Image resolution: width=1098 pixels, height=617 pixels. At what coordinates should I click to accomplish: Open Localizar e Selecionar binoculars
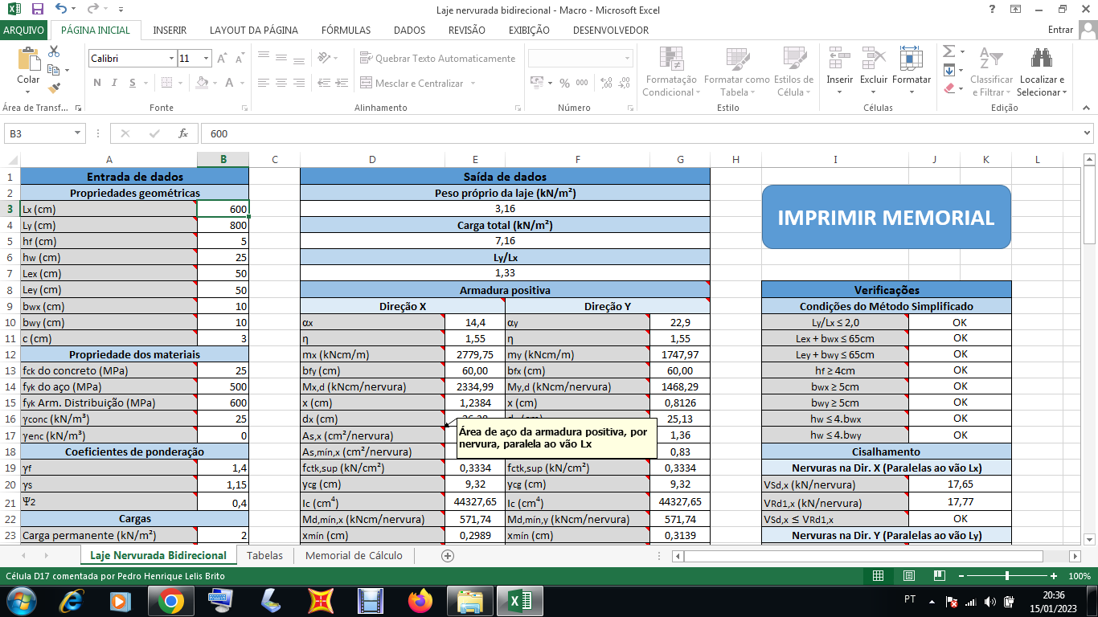pyautogui.click(x=1042, y=72)
